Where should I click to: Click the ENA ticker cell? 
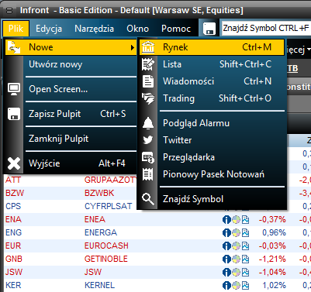pyautogui.click(x=14, y=219)
